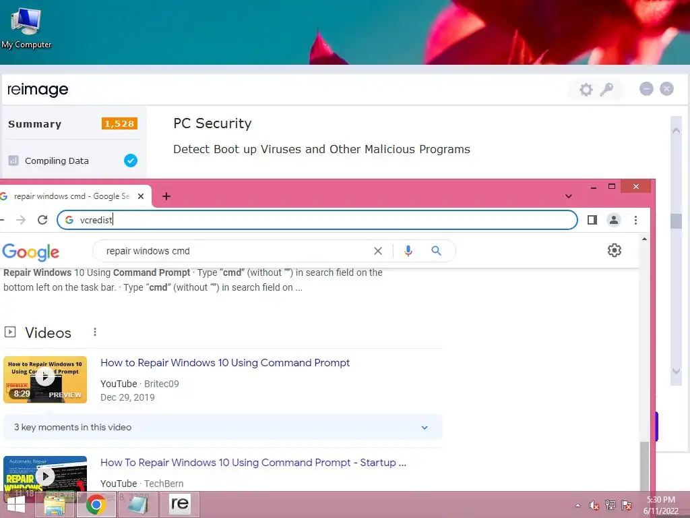Viewport: 690px width, 518px height.
Task: Clear the Google search query
Action: [378, 251]
